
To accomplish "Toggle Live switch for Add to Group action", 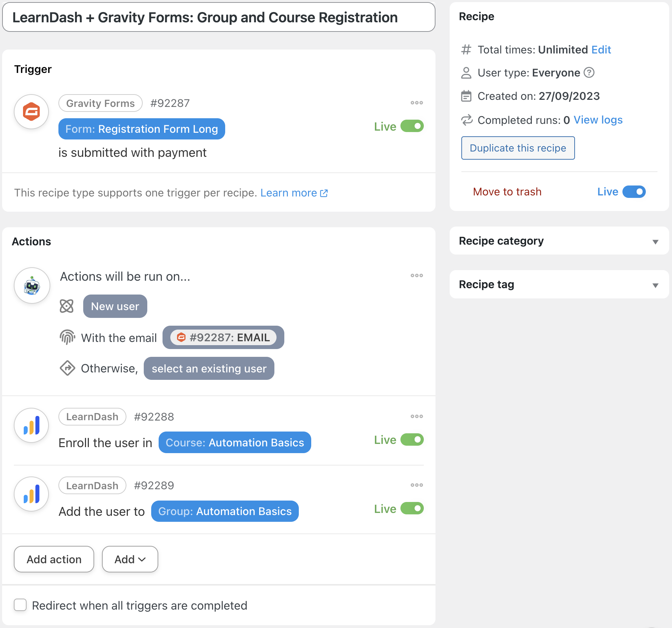I will (412, 508).
